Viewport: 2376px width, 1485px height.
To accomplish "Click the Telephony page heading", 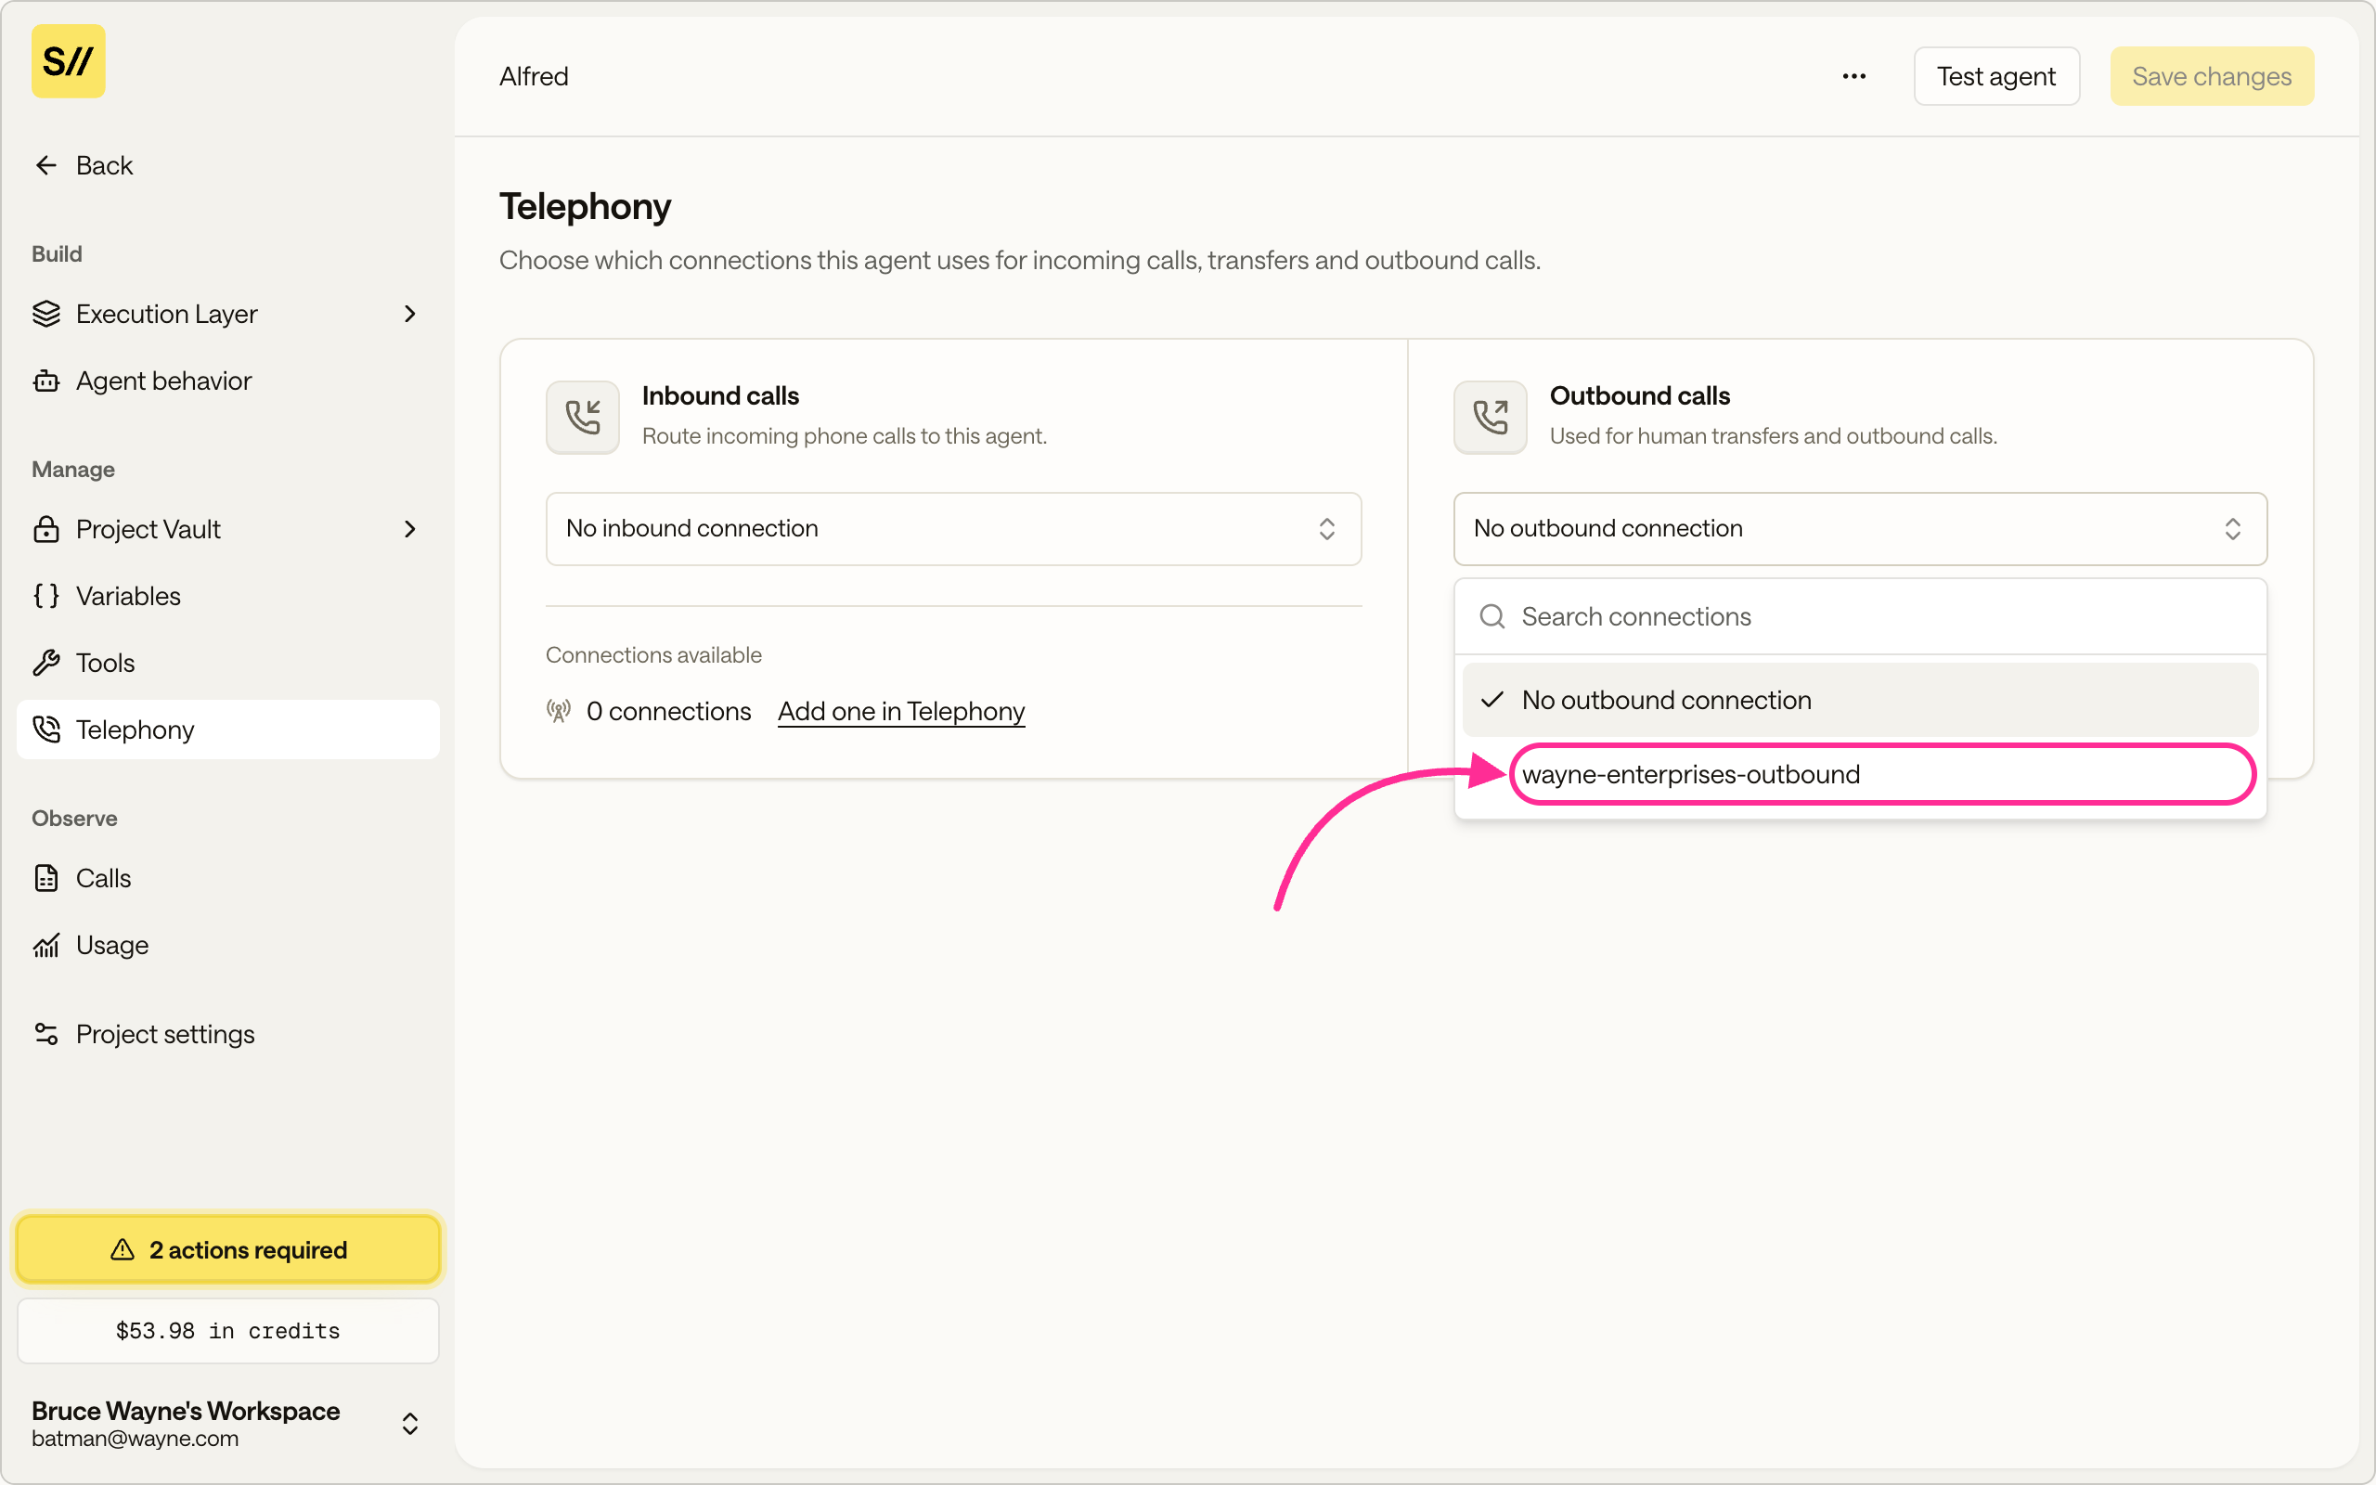I will click(585, 206).
